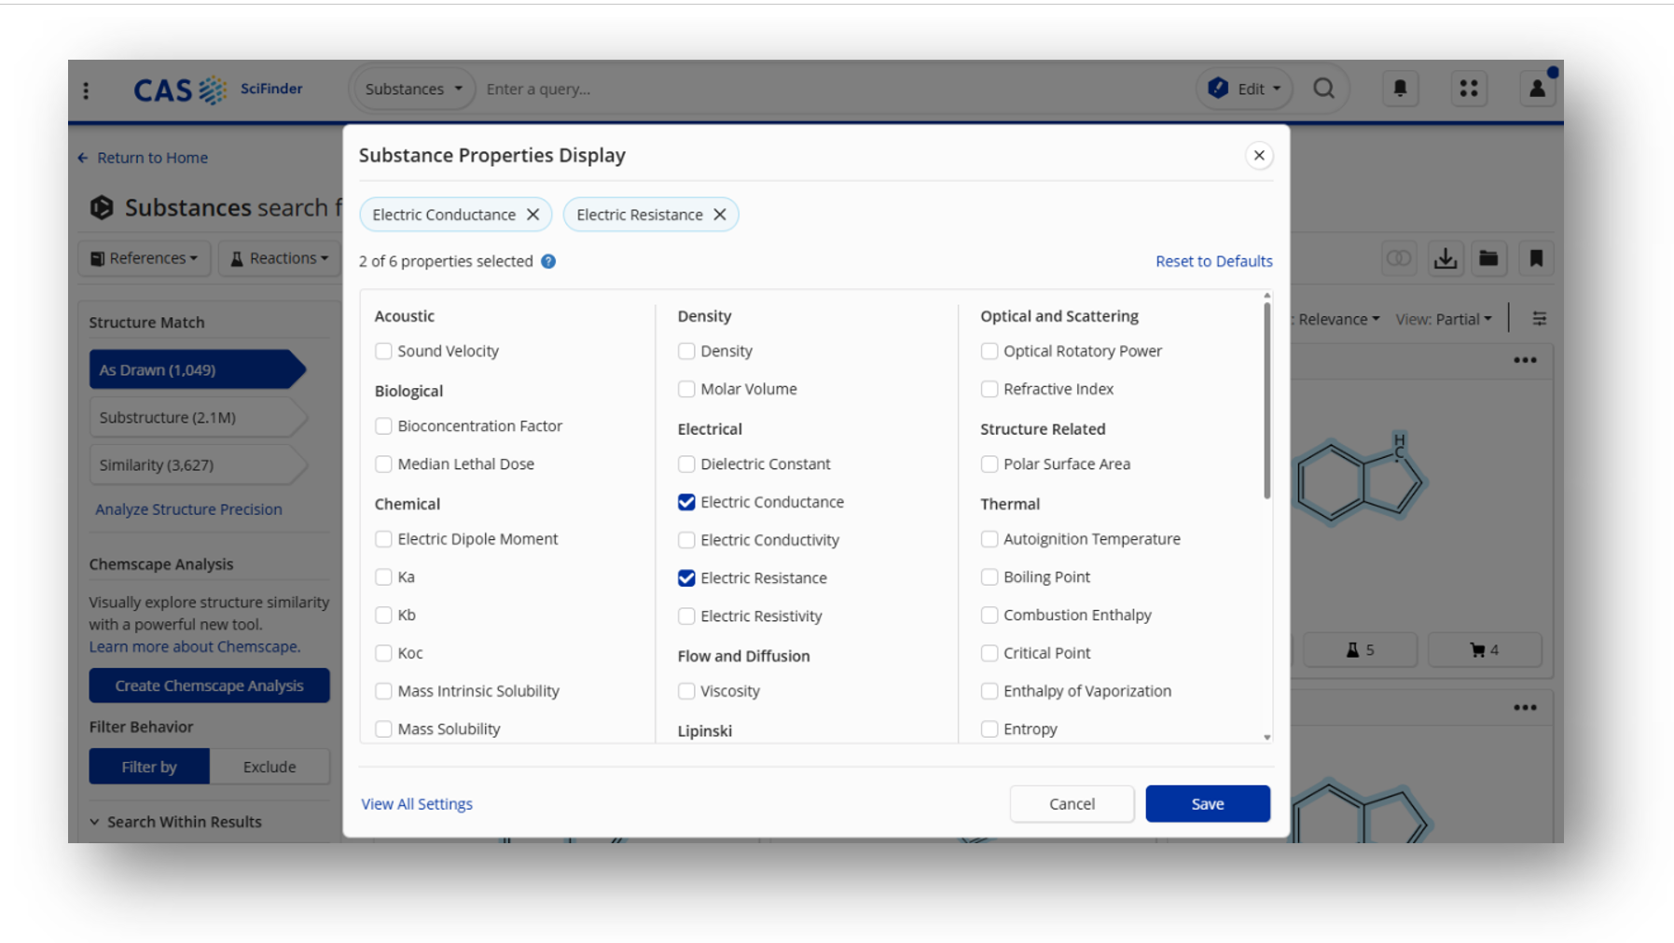Click the Reset to Defaults link
1674x943 pixels.
tap(1213, 261)
